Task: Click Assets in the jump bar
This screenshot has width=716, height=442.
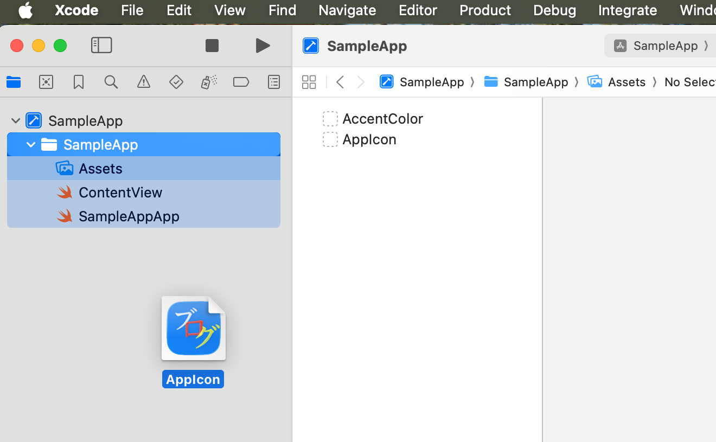Action: (617, 82)
